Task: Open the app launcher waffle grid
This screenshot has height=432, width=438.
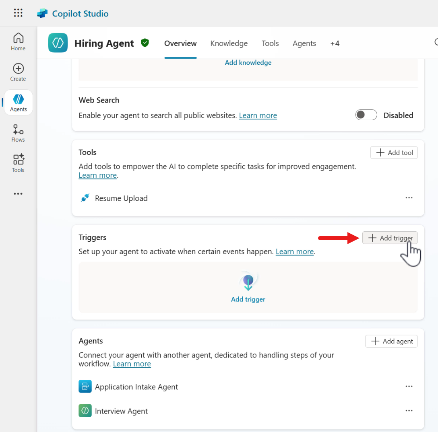Action: [18, 13]
